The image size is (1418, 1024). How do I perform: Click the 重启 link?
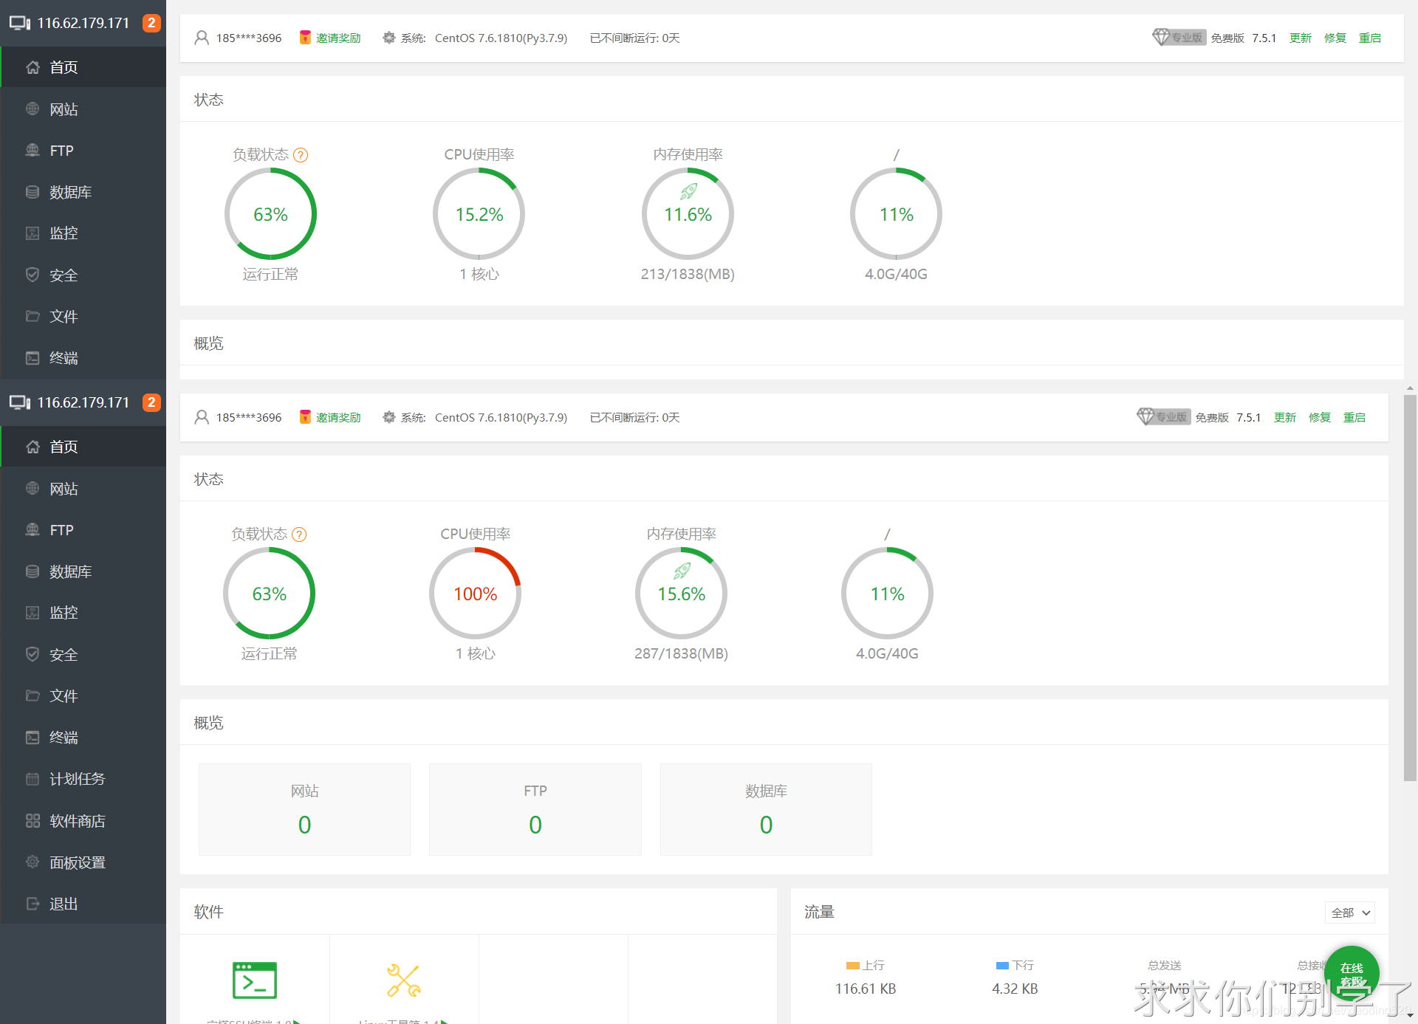pyautogui.click(x=1354, y=417)
